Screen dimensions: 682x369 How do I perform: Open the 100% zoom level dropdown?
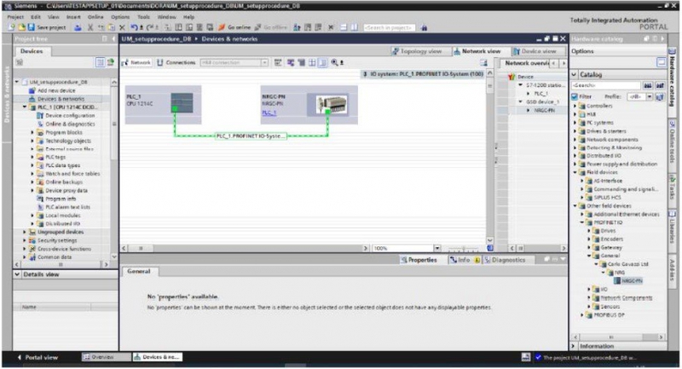437,248
